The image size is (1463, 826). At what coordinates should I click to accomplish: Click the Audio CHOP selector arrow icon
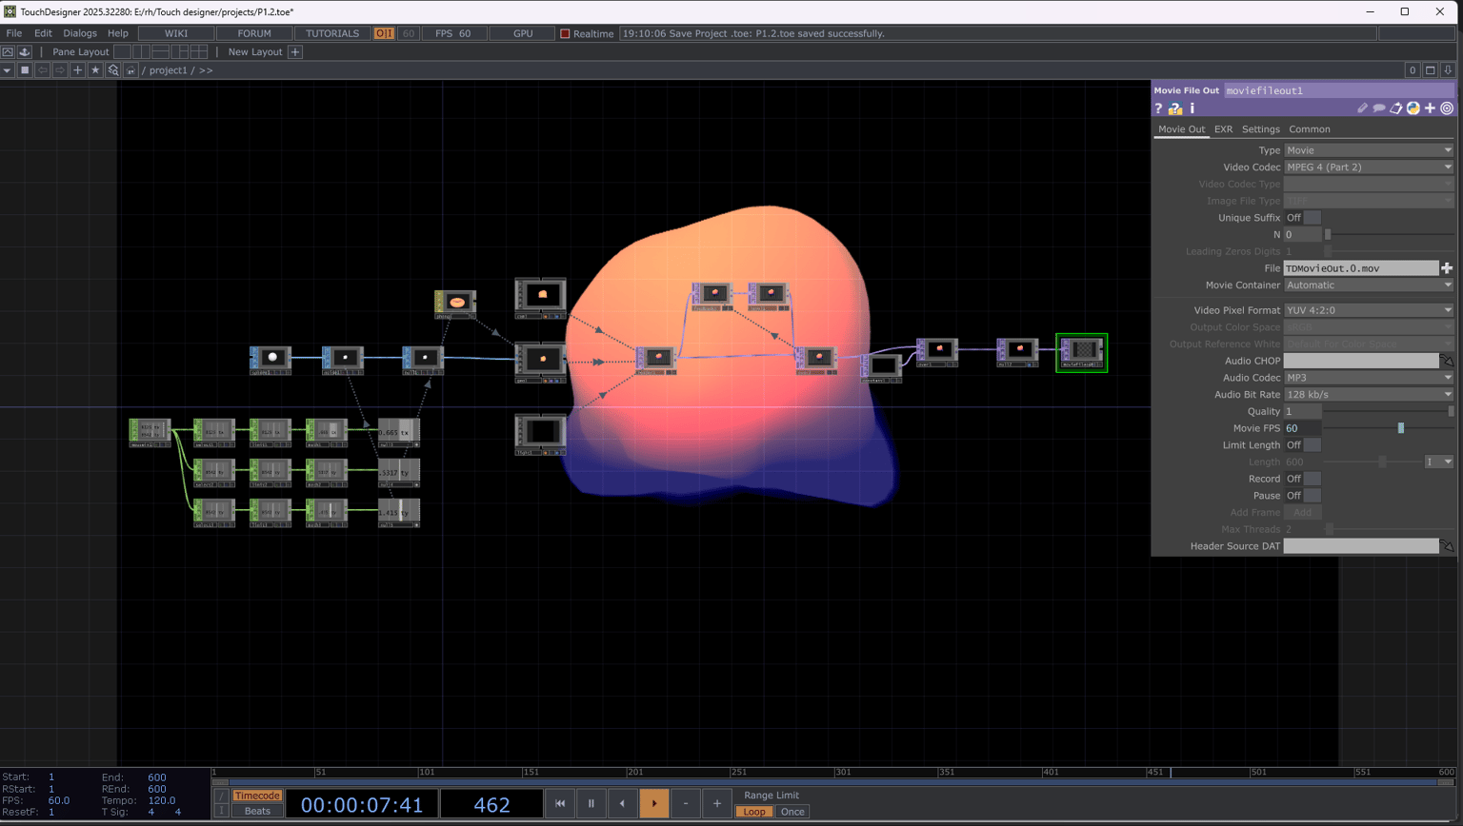point(1447,361)
